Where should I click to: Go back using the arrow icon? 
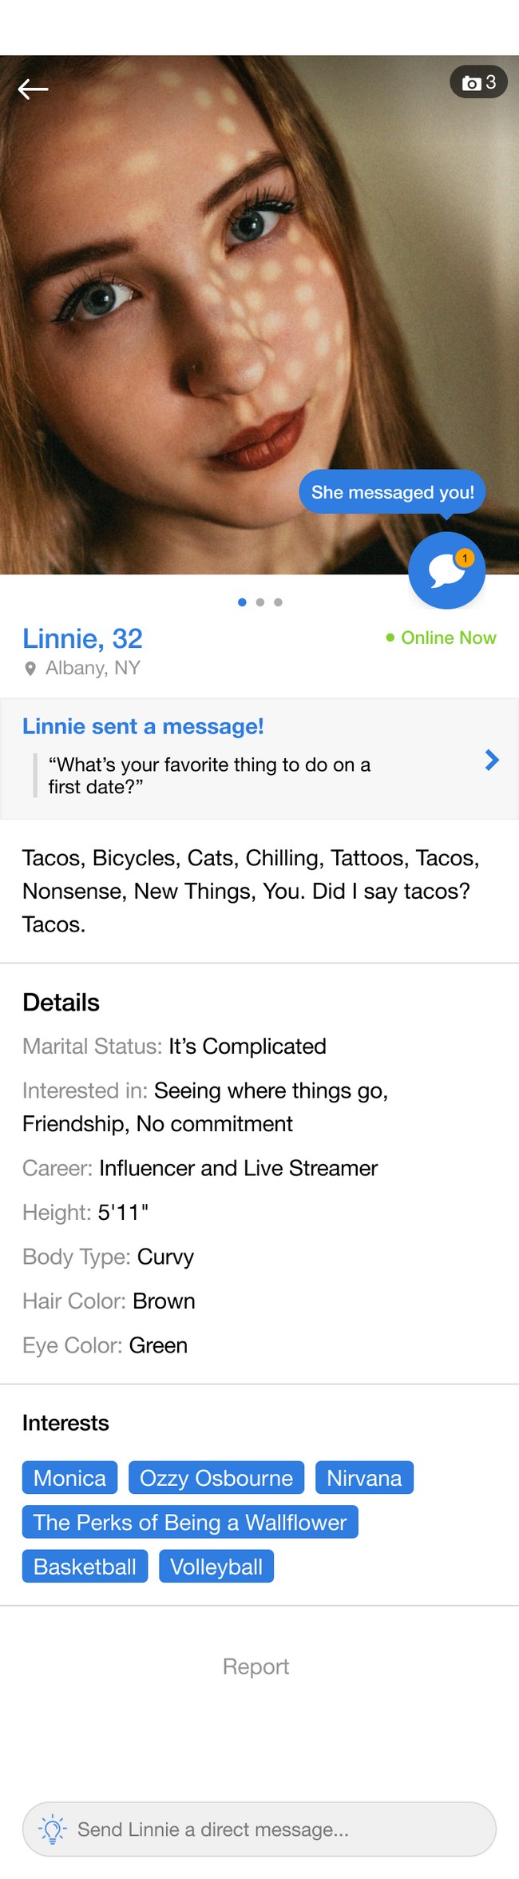tap(33, 89)
